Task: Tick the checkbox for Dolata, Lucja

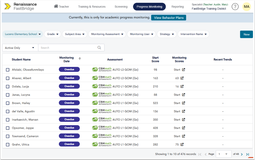Action: click(x=8, y=87)
